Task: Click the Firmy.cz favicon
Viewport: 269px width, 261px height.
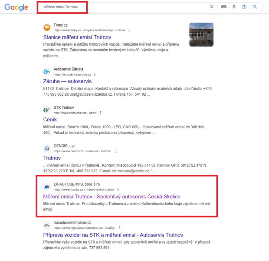Action: click(x=47, y=27)
